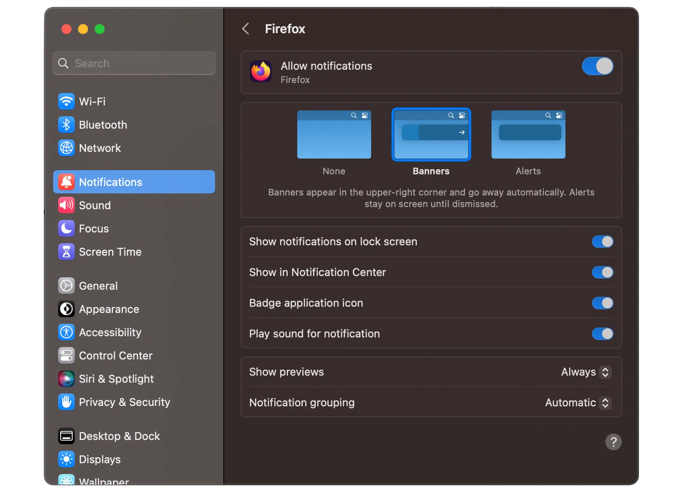The width and height of the screenshot is (685, 496).
Task: Toggle Show in Notification Center switch
Action: tap(603, 272)
